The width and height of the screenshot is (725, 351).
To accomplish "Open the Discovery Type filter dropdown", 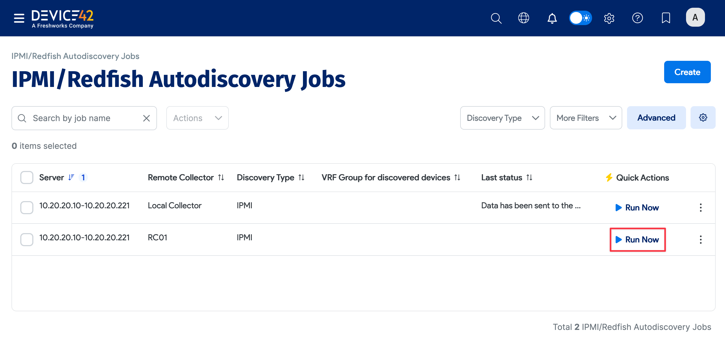I will [502, 118].
